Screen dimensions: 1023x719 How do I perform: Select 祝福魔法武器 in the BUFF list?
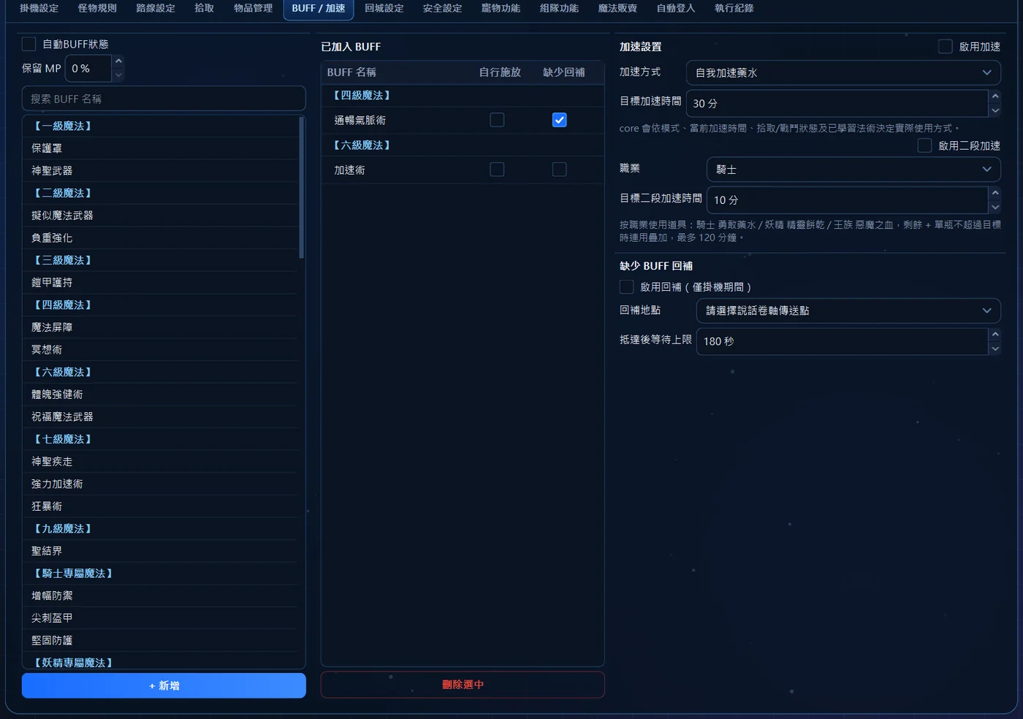[x=160, y=416]
